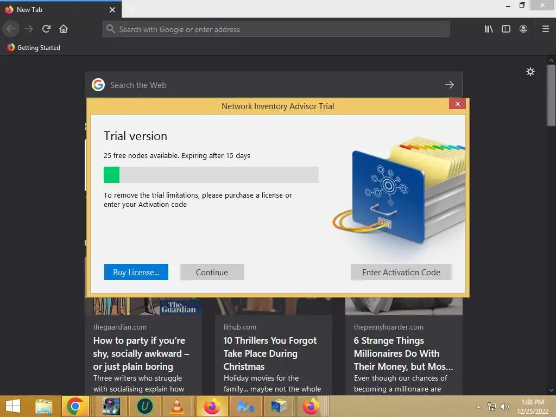Click the scrollbar down arrow
Viewport: 556px width, 417px height.
(x=551, y=390)
